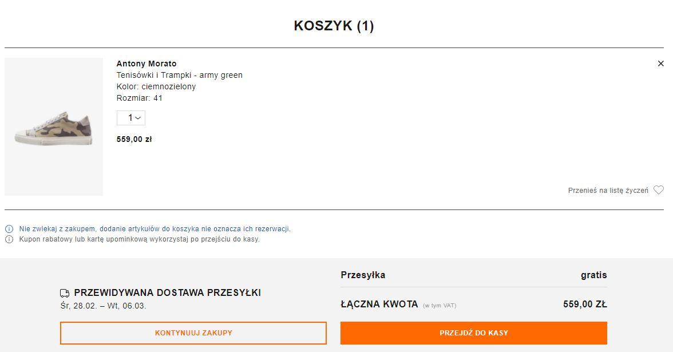
Task: Click the "Łączna kwota" total label
Action: point(379,304)
